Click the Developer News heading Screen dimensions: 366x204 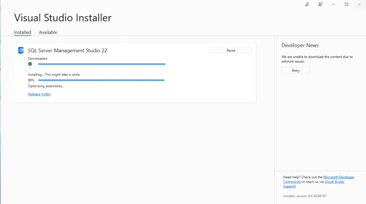coord(300,45)
